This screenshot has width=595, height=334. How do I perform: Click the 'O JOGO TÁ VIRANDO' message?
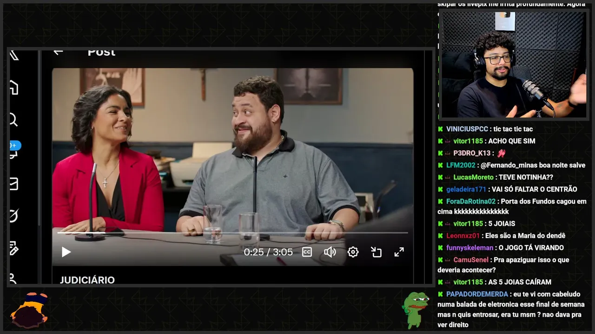531,248
